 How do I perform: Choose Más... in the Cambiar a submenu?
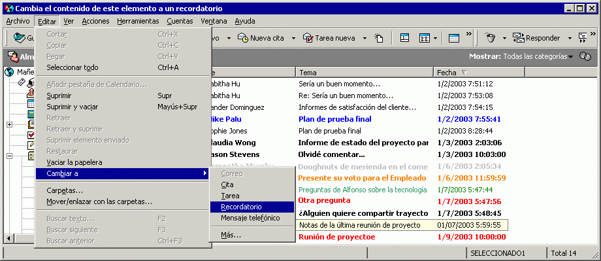[x=252, y=235]
